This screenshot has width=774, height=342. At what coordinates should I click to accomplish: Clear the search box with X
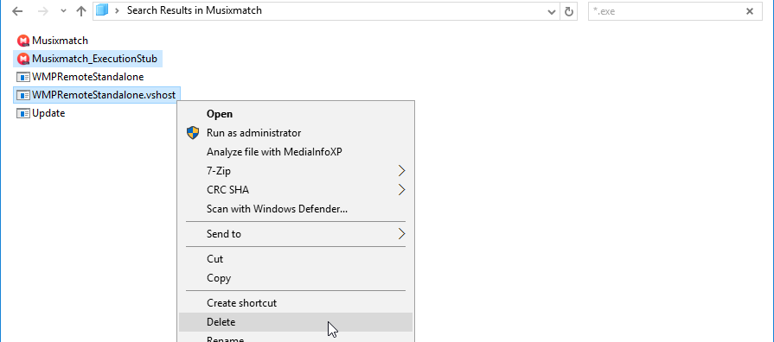click(749, 11)
